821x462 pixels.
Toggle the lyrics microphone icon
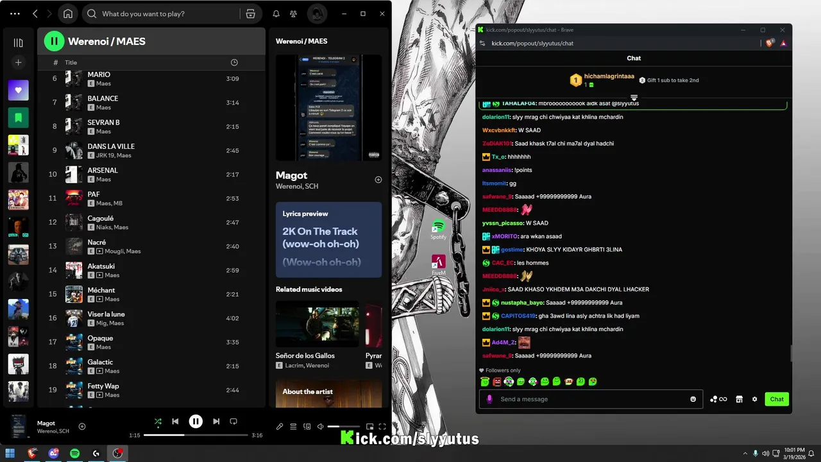[x=280, y=427]
